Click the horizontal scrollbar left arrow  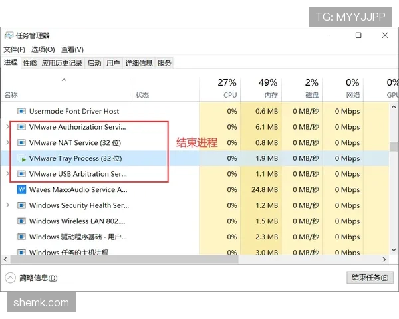[x=5, y=259]
